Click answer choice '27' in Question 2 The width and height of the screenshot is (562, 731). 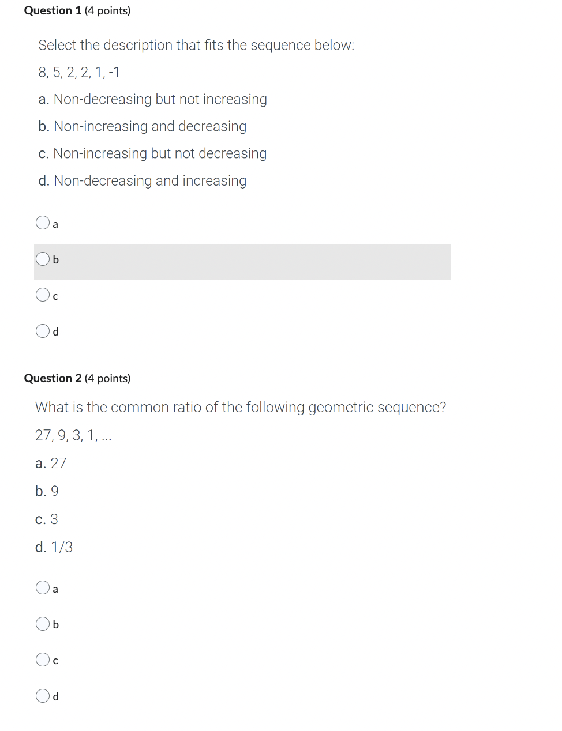51,463
